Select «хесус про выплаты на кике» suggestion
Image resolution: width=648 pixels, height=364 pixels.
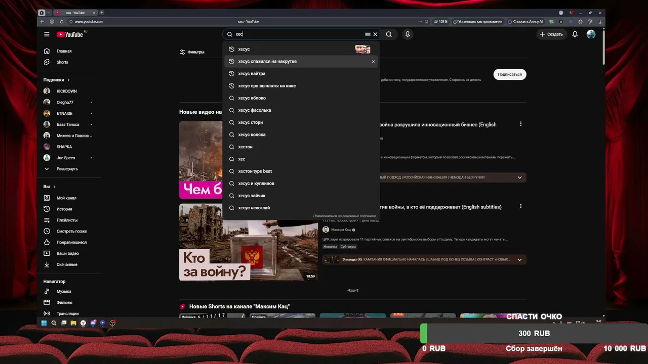pyautogui.click(x=301, y=86)
